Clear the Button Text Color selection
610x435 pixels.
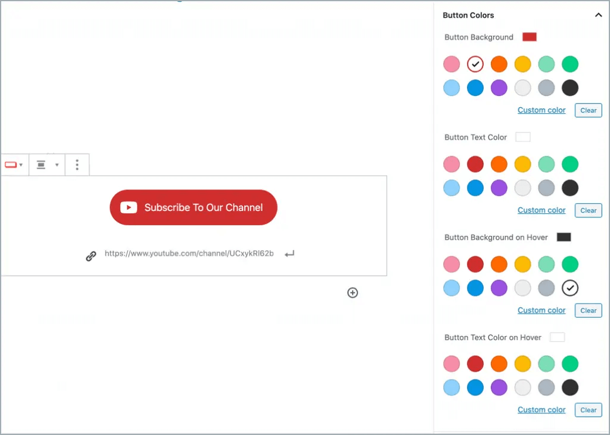click(x=588, y=210)
